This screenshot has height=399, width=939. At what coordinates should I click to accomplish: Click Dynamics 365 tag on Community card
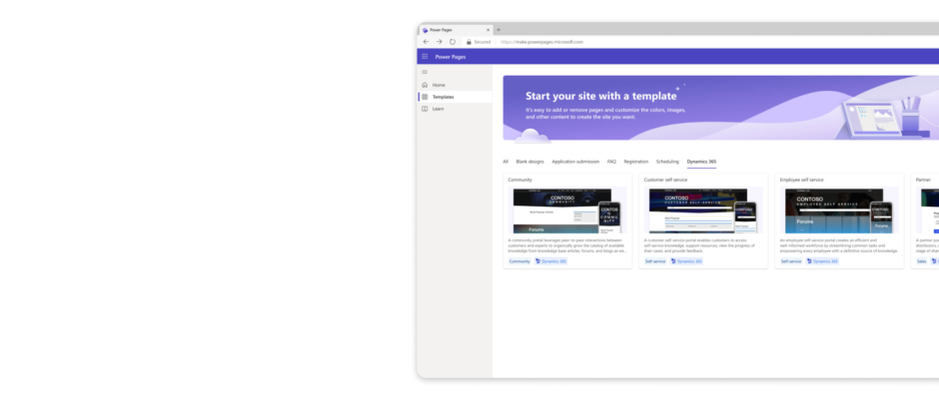[x=550, y=261]
